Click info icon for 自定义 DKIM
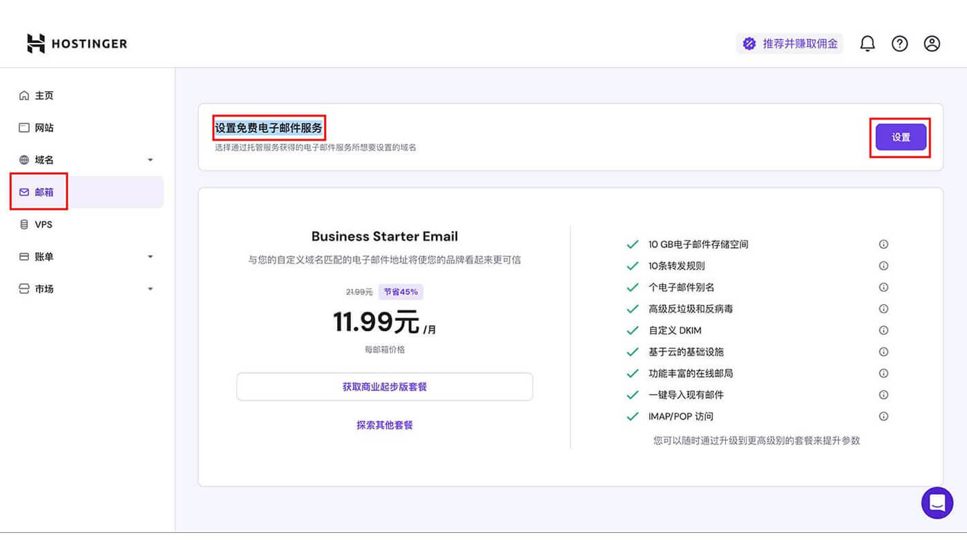The width and height of the screenshot is (967, 553). (x=883, y=330)
